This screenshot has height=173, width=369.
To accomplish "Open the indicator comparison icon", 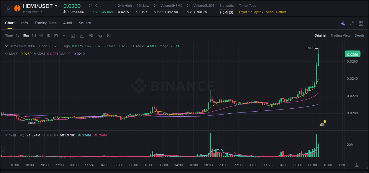I will pos(91,35).
